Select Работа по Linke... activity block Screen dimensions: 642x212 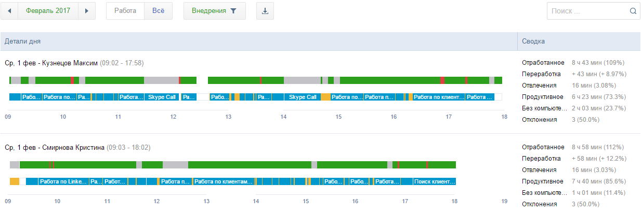point(64,181)
